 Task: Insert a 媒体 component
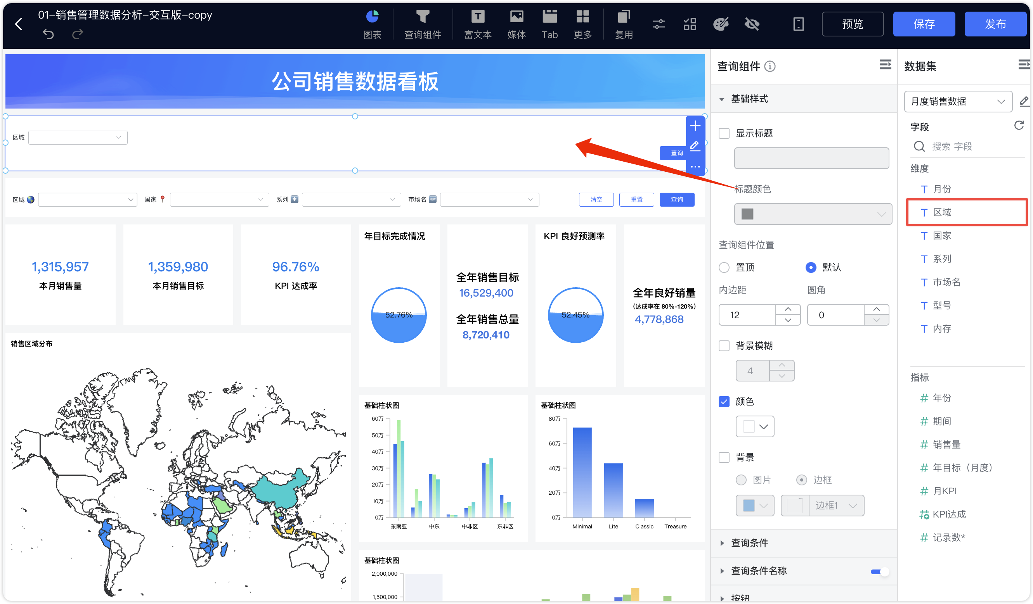[516, 24]
